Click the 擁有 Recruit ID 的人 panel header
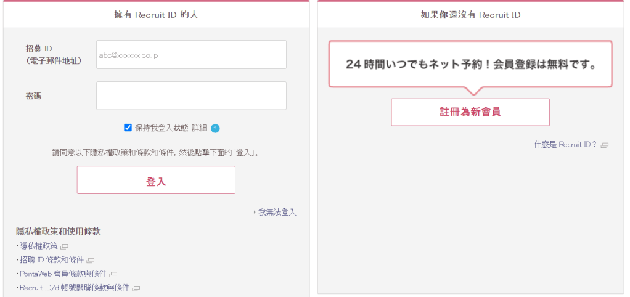630x297 pixels. [156, 15]
